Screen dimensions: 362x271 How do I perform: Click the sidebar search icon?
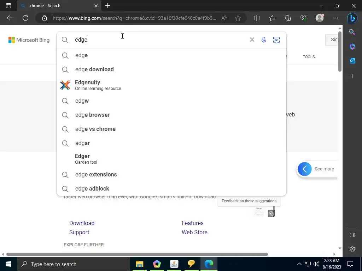352,32
